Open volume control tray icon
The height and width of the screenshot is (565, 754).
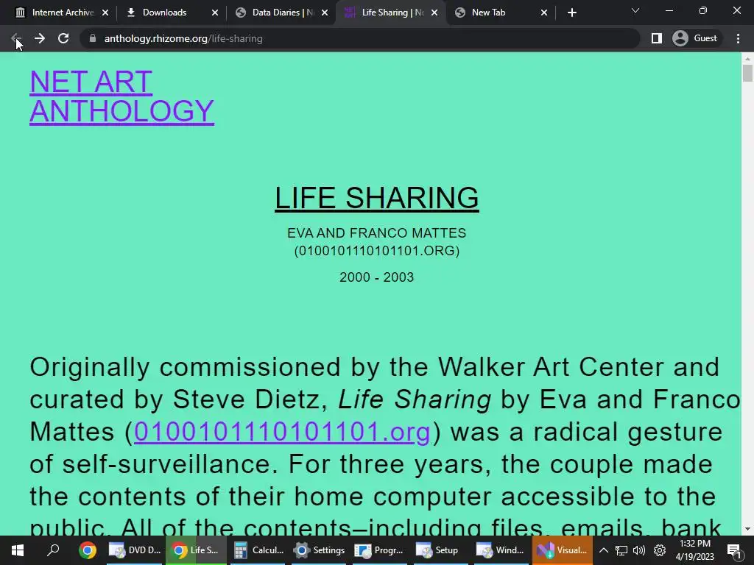639,550
